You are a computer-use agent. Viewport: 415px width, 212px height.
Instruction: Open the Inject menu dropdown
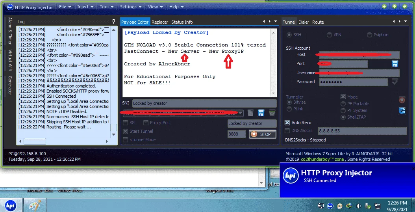click(x=85, y=7)
